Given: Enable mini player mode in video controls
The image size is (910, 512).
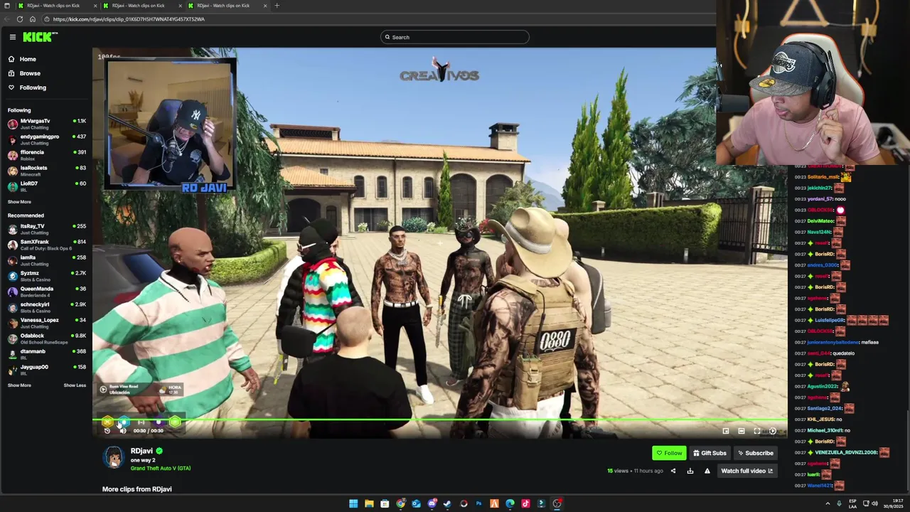Looking at the screenshot, I should 726,431.
